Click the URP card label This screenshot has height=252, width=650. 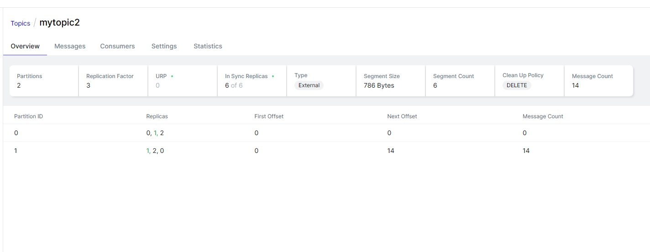tap(161, 76)
